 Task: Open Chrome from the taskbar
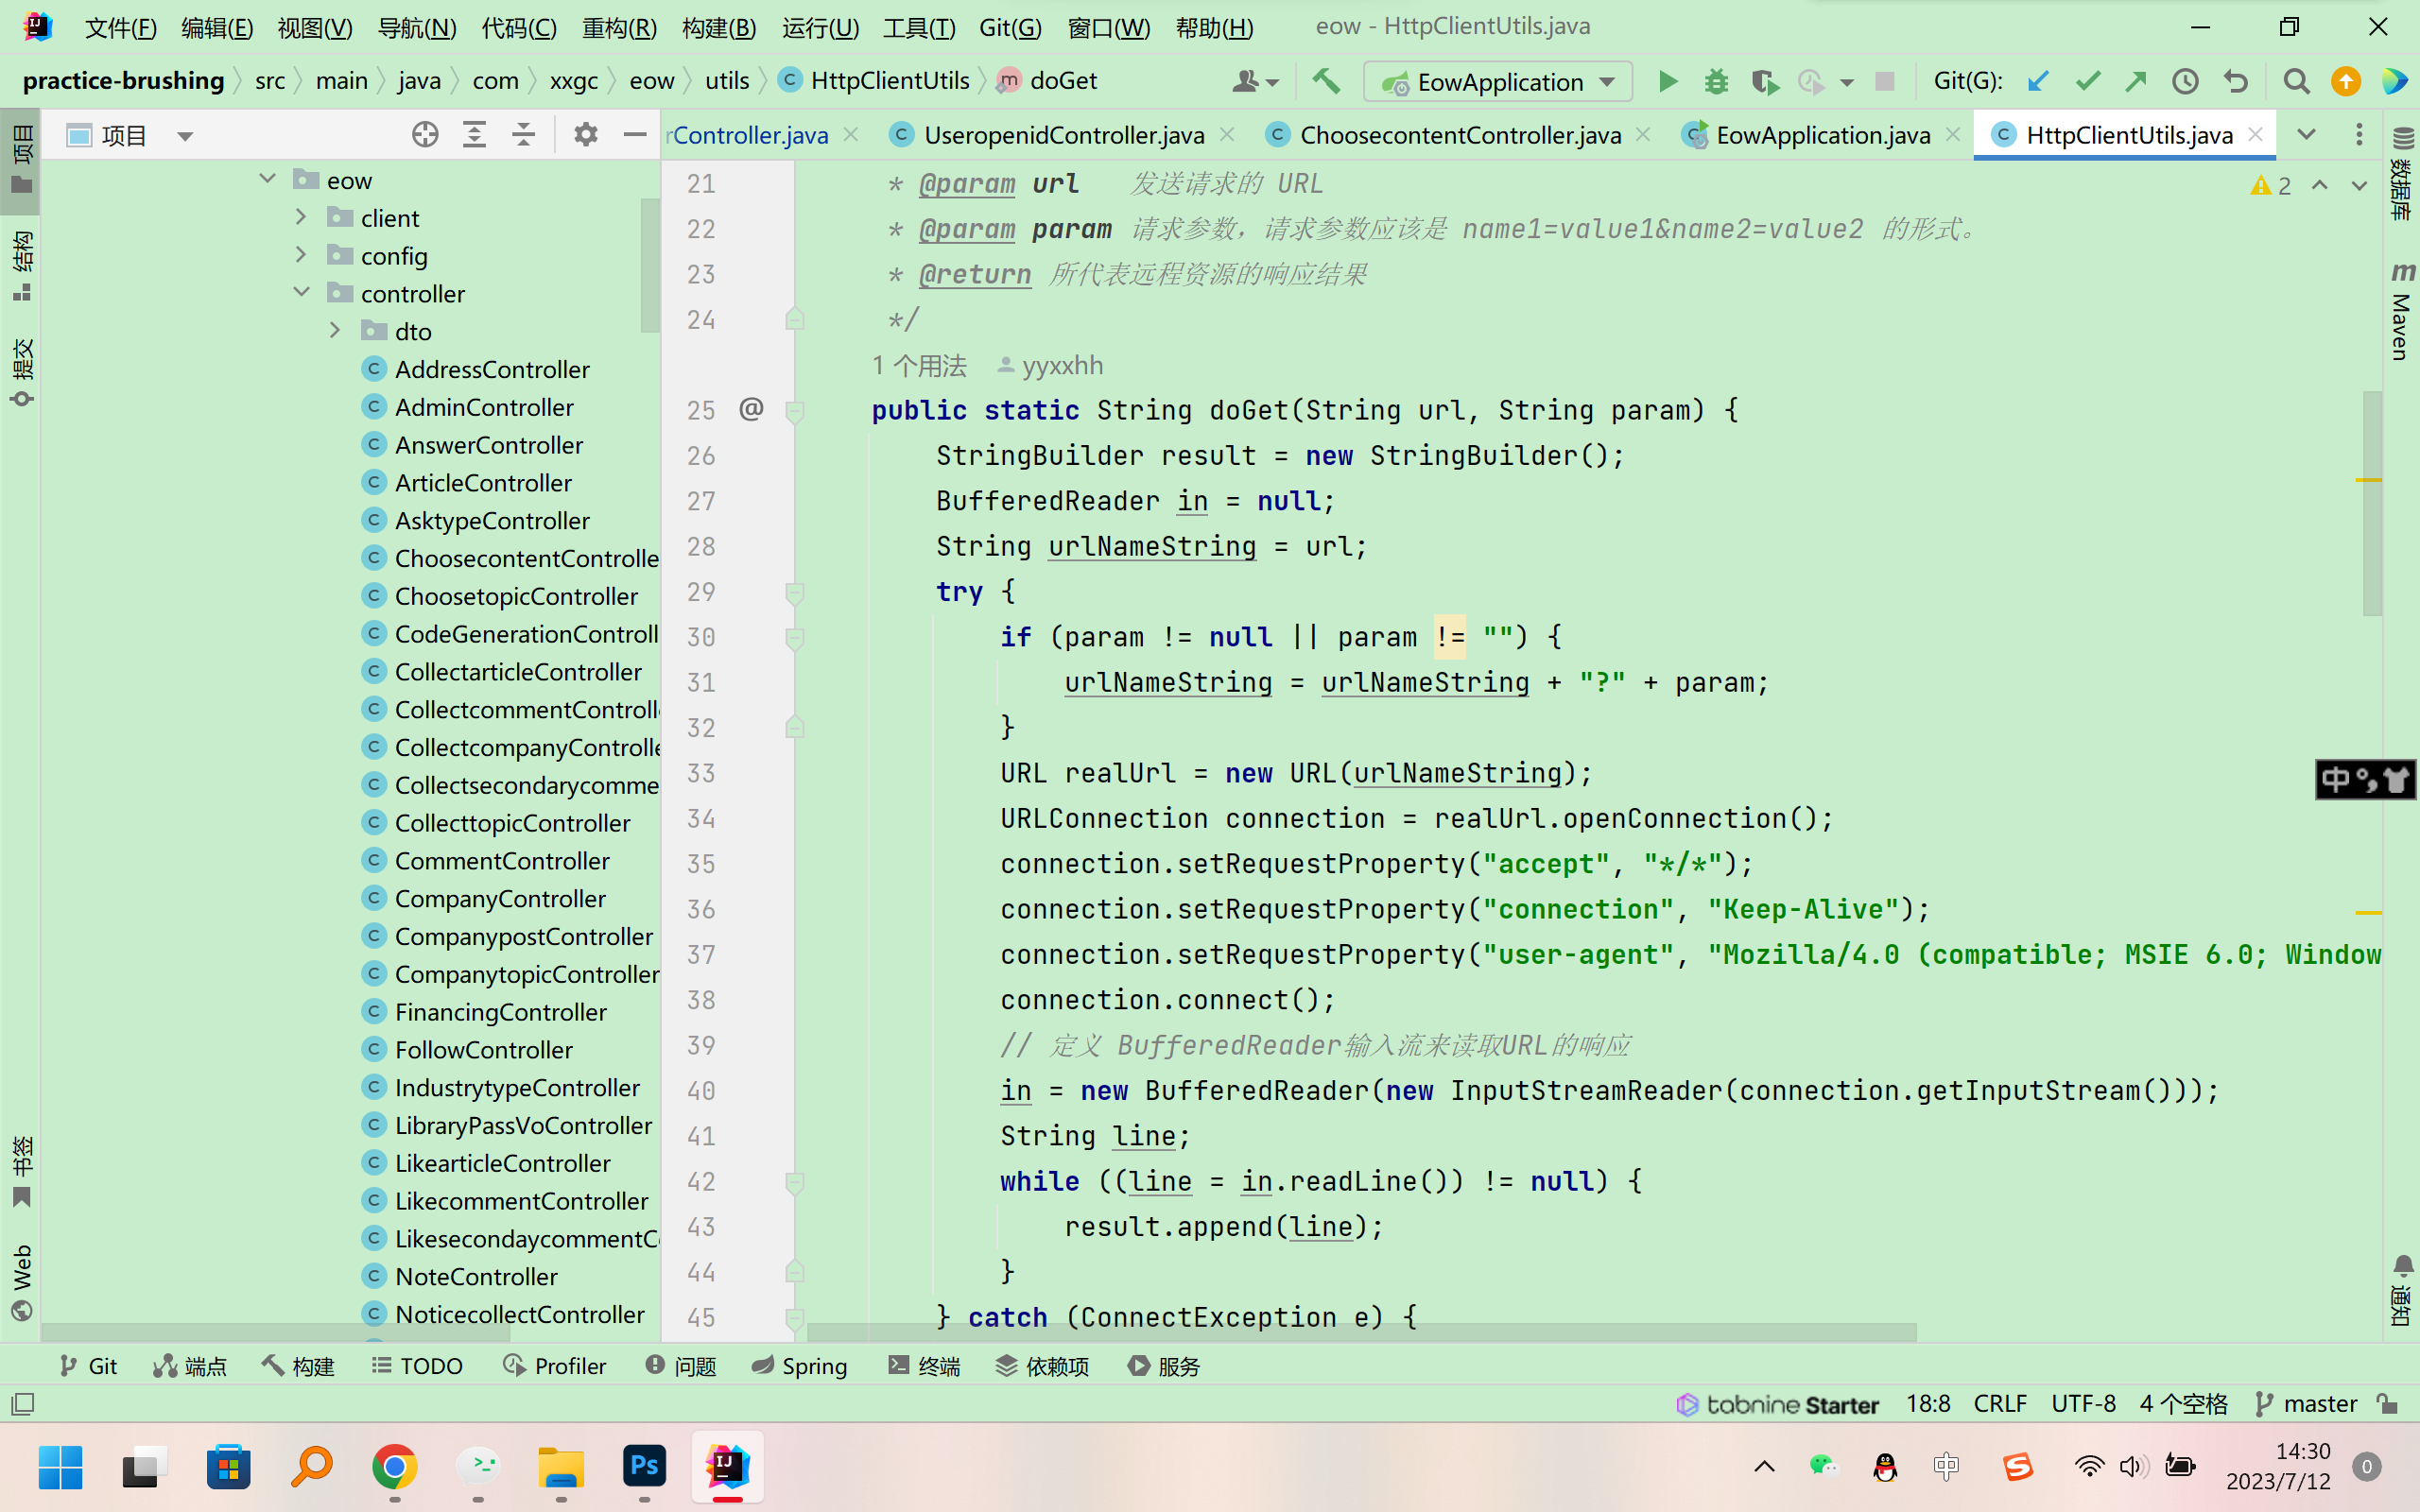pyautogui.click(x=394, y=1467)
